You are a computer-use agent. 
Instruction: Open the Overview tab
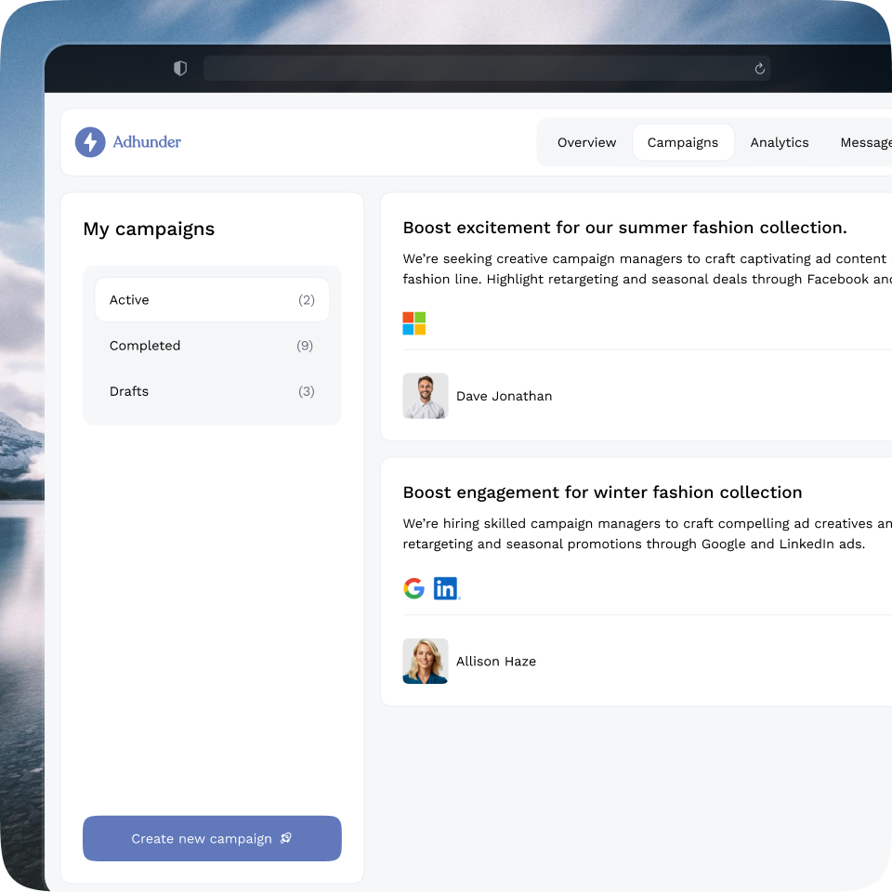[586, 143]
